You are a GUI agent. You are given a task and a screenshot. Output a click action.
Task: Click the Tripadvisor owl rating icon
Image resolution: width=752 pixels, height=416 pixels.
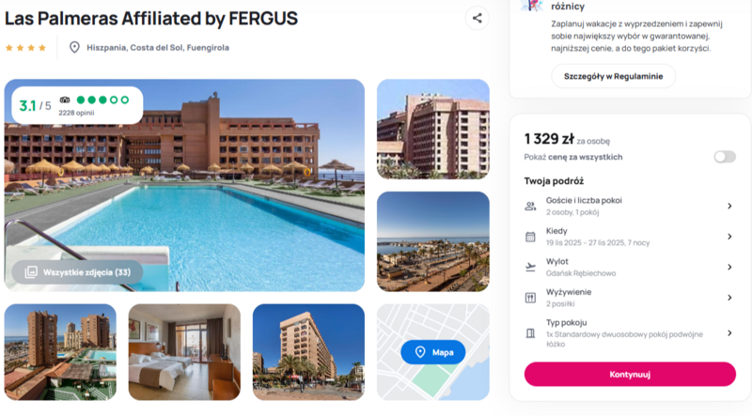click(65, 100)
